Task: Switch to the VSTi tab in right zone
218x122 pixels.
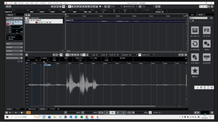Action: [x=192, y=15]
